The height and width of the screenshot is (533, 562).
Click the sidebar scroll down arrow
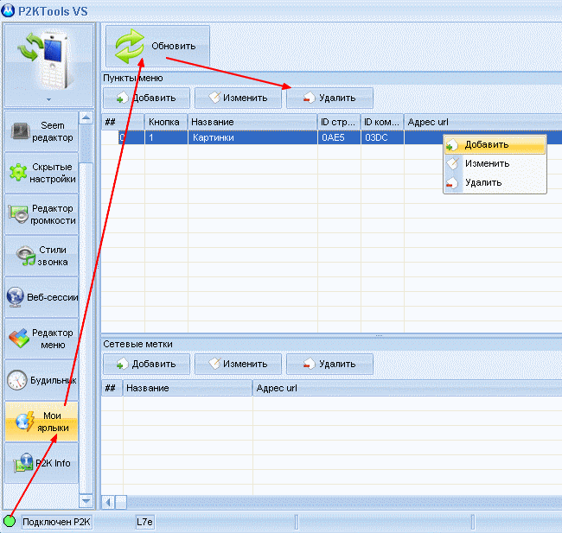pos(86,501)
